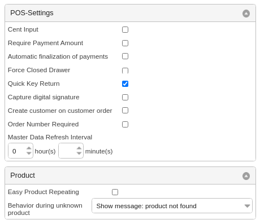This screenshot has width=260, height=224.
Task: Click the Master Data Refresh Interval label
Action: 50,137
